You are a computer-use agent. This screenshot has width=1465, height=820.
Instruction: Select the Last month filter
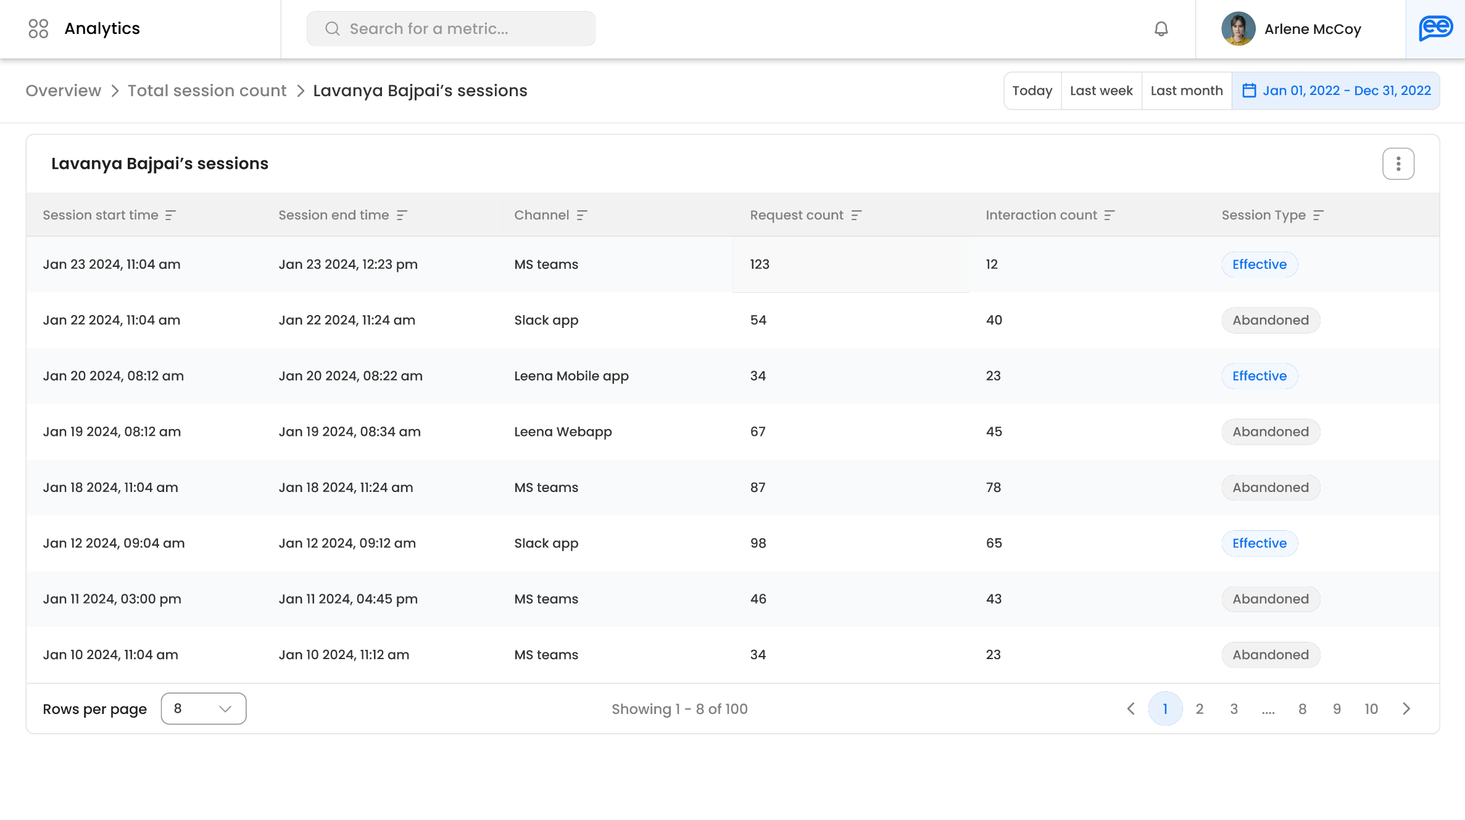(1186, 91)
